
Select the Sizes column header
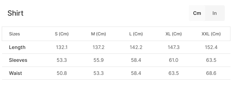[x=14, y=34]
